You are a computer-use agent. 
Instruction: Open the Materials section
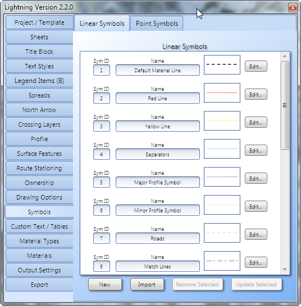[x=39, y=256]
